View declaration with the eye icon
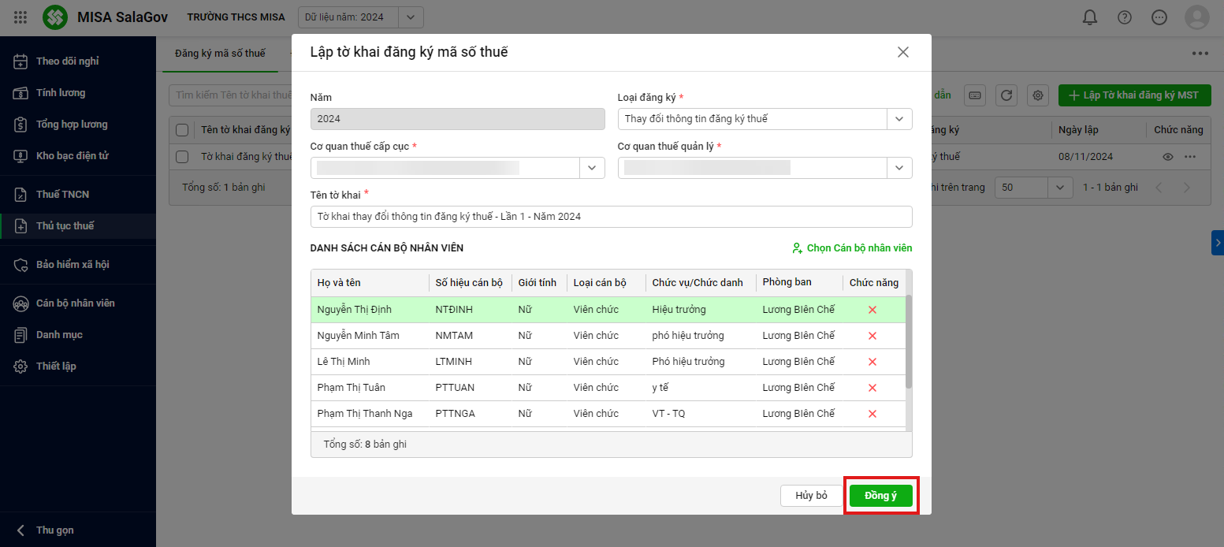Image resolution: width=1224 pixels, height=547 pixels. tap(1168, 157)
